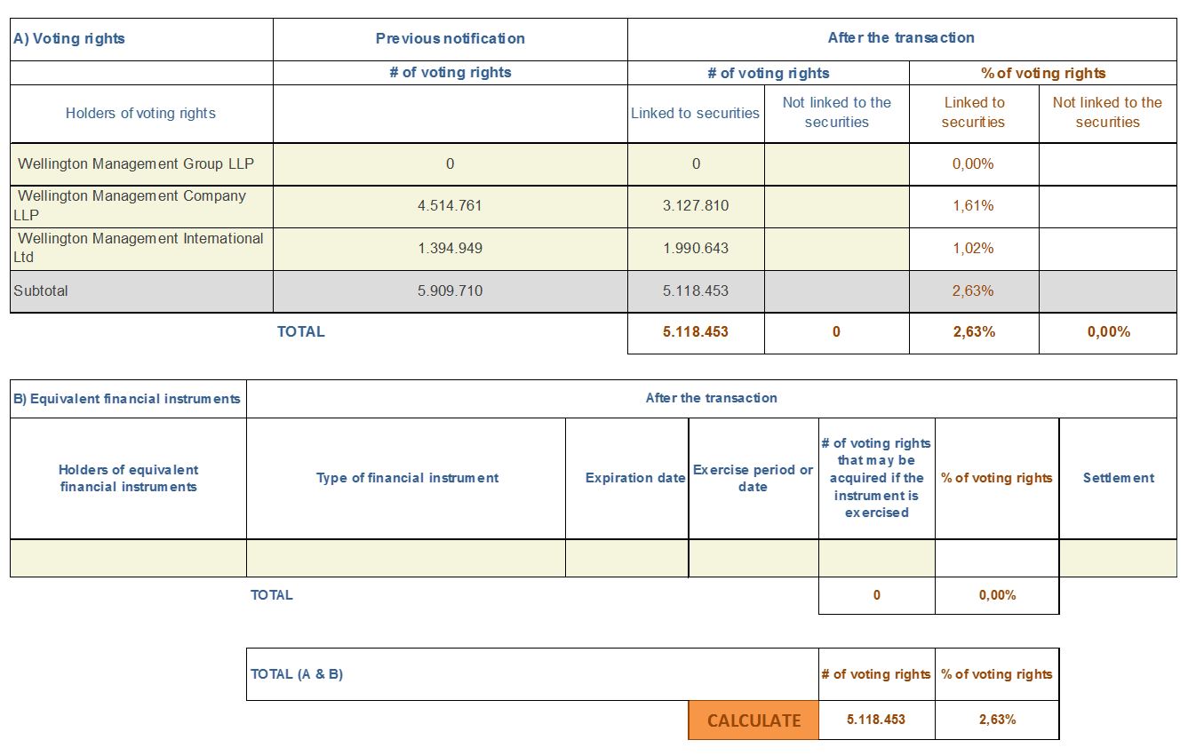This screenshot has height=756, width=1188.
Task: Click the 1,61% voting rights percentage cell
Action: [x=974, y=206]
